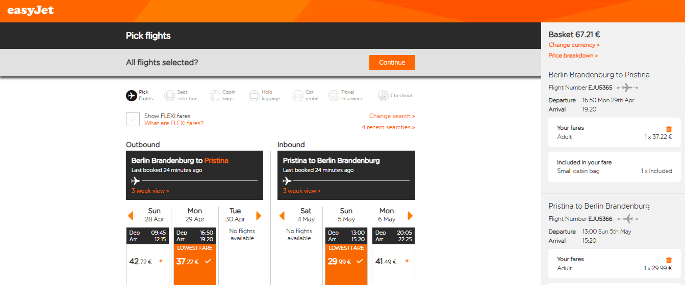The image size is (685, 285).
Task: Delete the 29.99 € adult fare with the trash icon
Action: click(x=669, y=261)
